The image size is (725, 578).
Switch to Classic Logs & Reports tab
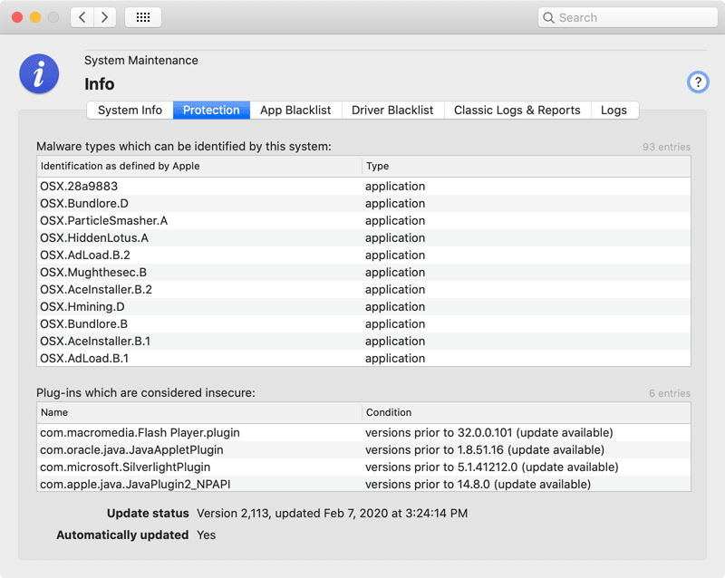517,110
